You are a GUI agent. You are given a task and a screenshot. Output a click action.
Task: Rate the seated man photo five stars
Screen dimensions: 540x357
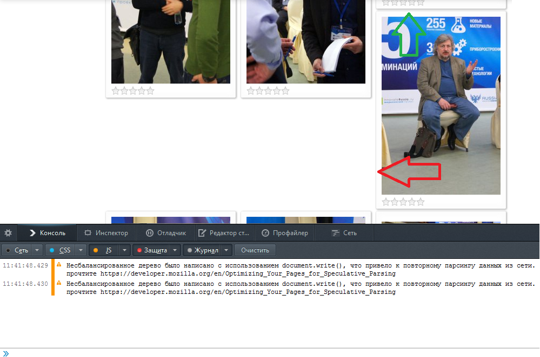click(x=421, y=202)
